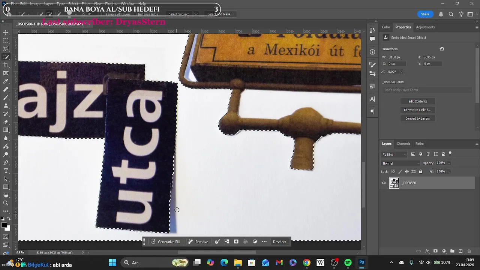Click the Deselect button

(x=279, y=242)
